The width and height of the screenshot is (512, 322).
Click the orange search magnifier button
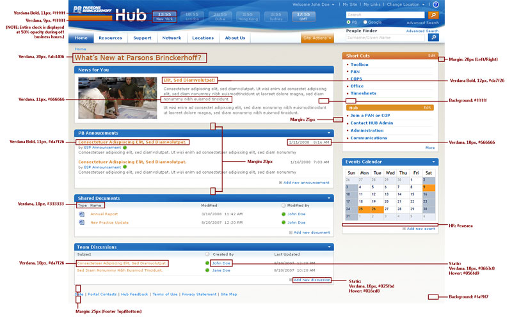433,14
